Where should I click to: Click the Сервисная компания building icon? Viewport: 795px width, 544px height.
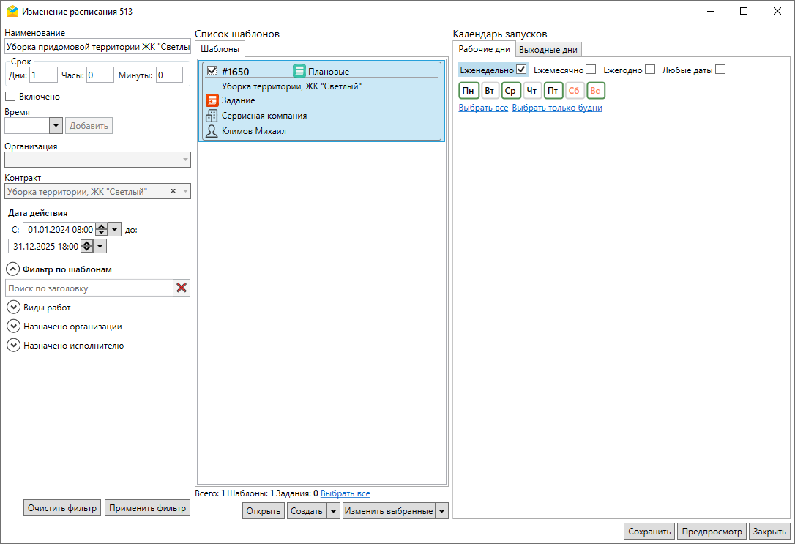point(212,116)
